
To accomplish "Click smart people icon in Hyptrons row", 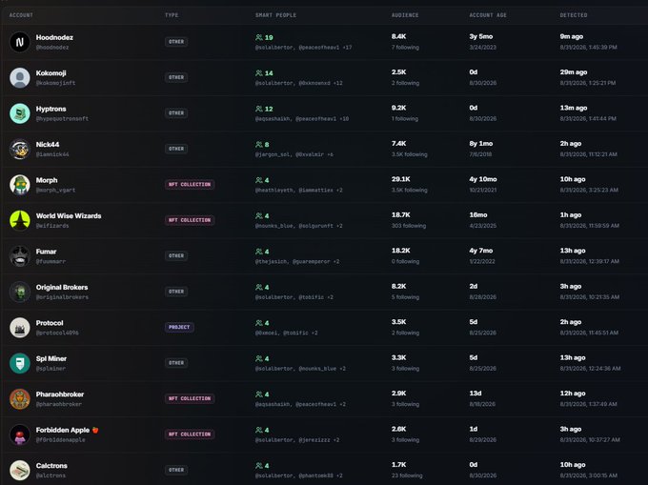I will point(259,109).
